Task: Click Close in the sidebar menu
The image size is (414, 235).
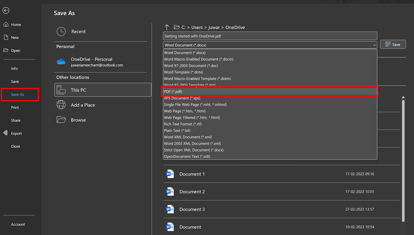Action: pyautogui.click(x=16, y=146)
